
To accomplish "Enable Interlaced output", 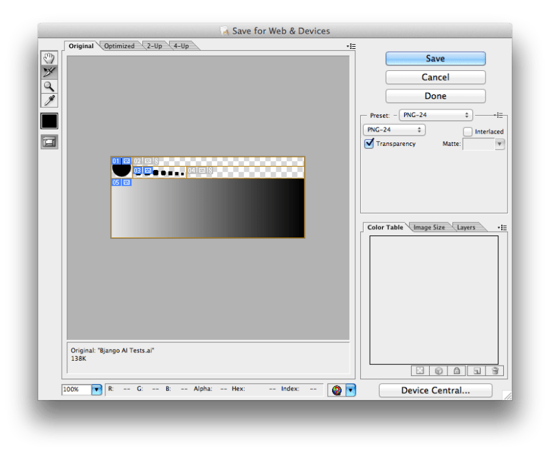I will [x=467, y=131].
